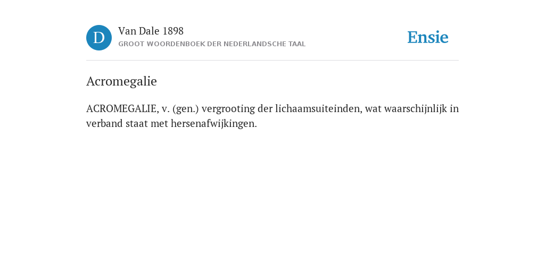Click the word vergrooting in the definition
545x272 pixels.
228,109
